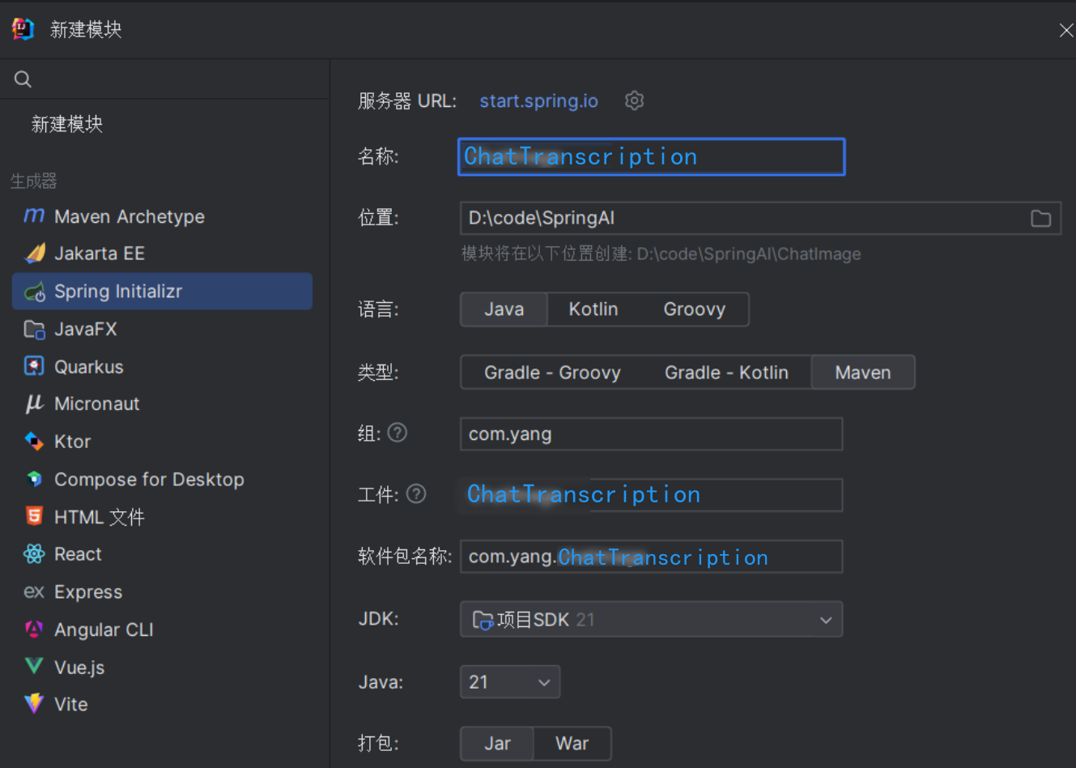1076x768 pixels.
Task: Select Vite generator label
Action: [71, 704]
